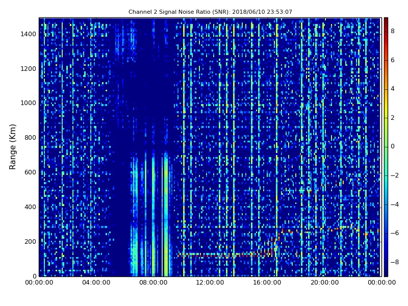The image size is (408, 306).
Task: Click the y-axis tick label '400'
Action: click(x=30, y=207)
